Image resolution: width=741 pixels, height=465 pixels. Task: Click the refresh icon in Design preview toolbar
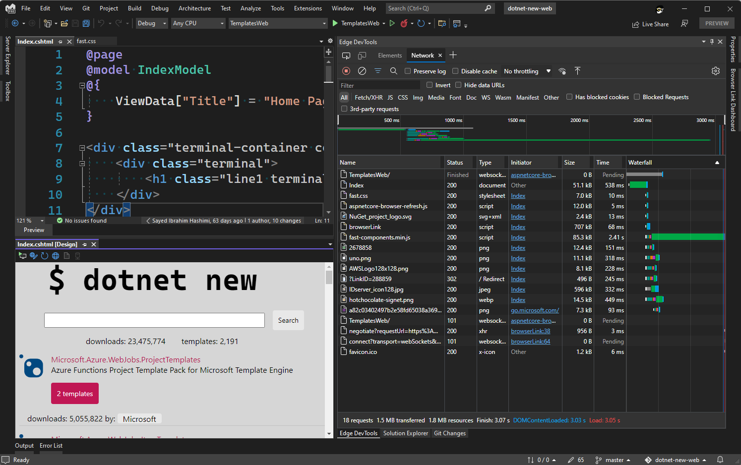(x=45, y=256)
